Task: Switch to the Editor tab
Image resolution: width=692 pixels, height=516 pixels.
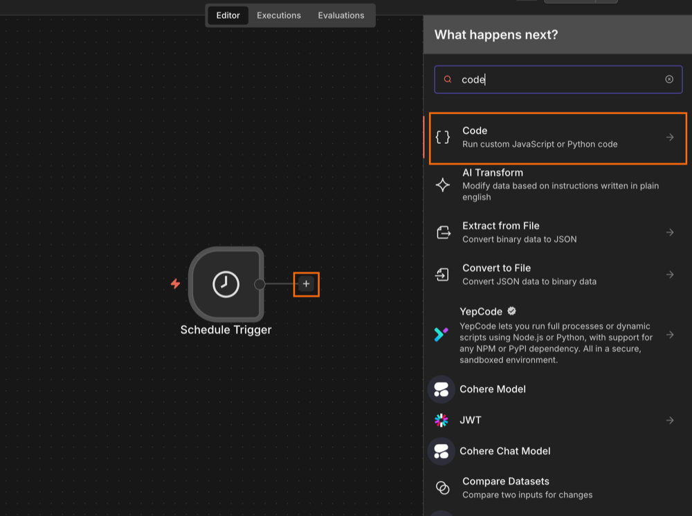Action: pos(228,15)
